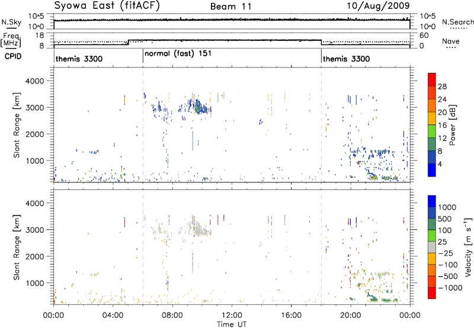
Task: Click the '12:00' time axis label
Action: tap(232, 316)
